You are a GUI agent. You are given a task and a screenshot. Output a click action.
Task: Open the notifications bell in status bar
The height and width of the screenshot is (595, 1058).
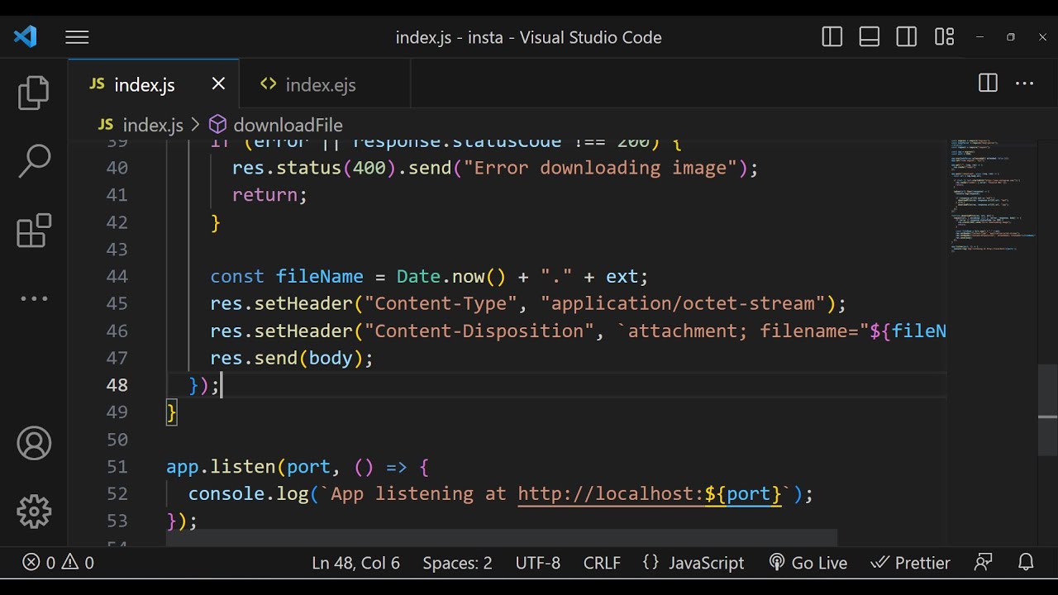pyautogui.click(x=1026, y=563)
